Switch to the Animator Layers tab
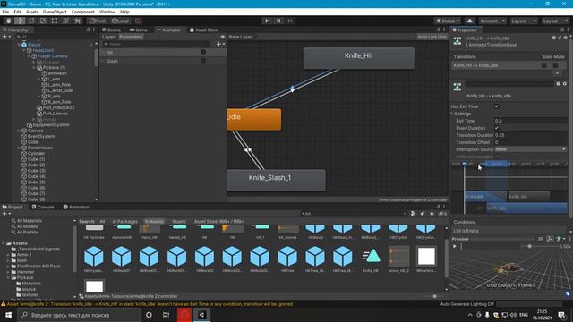Viewport: 573px width, 322px height. coord(109,37)
